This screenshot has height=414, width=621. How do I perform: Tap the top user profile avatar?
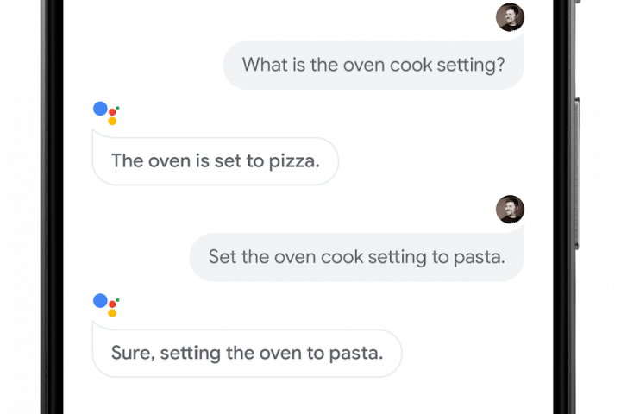(510, 17)
